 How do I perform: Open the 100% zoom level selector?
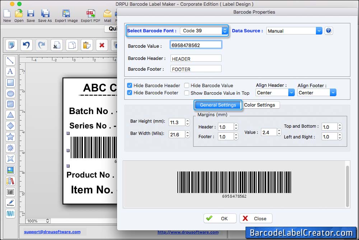(38, 221)
